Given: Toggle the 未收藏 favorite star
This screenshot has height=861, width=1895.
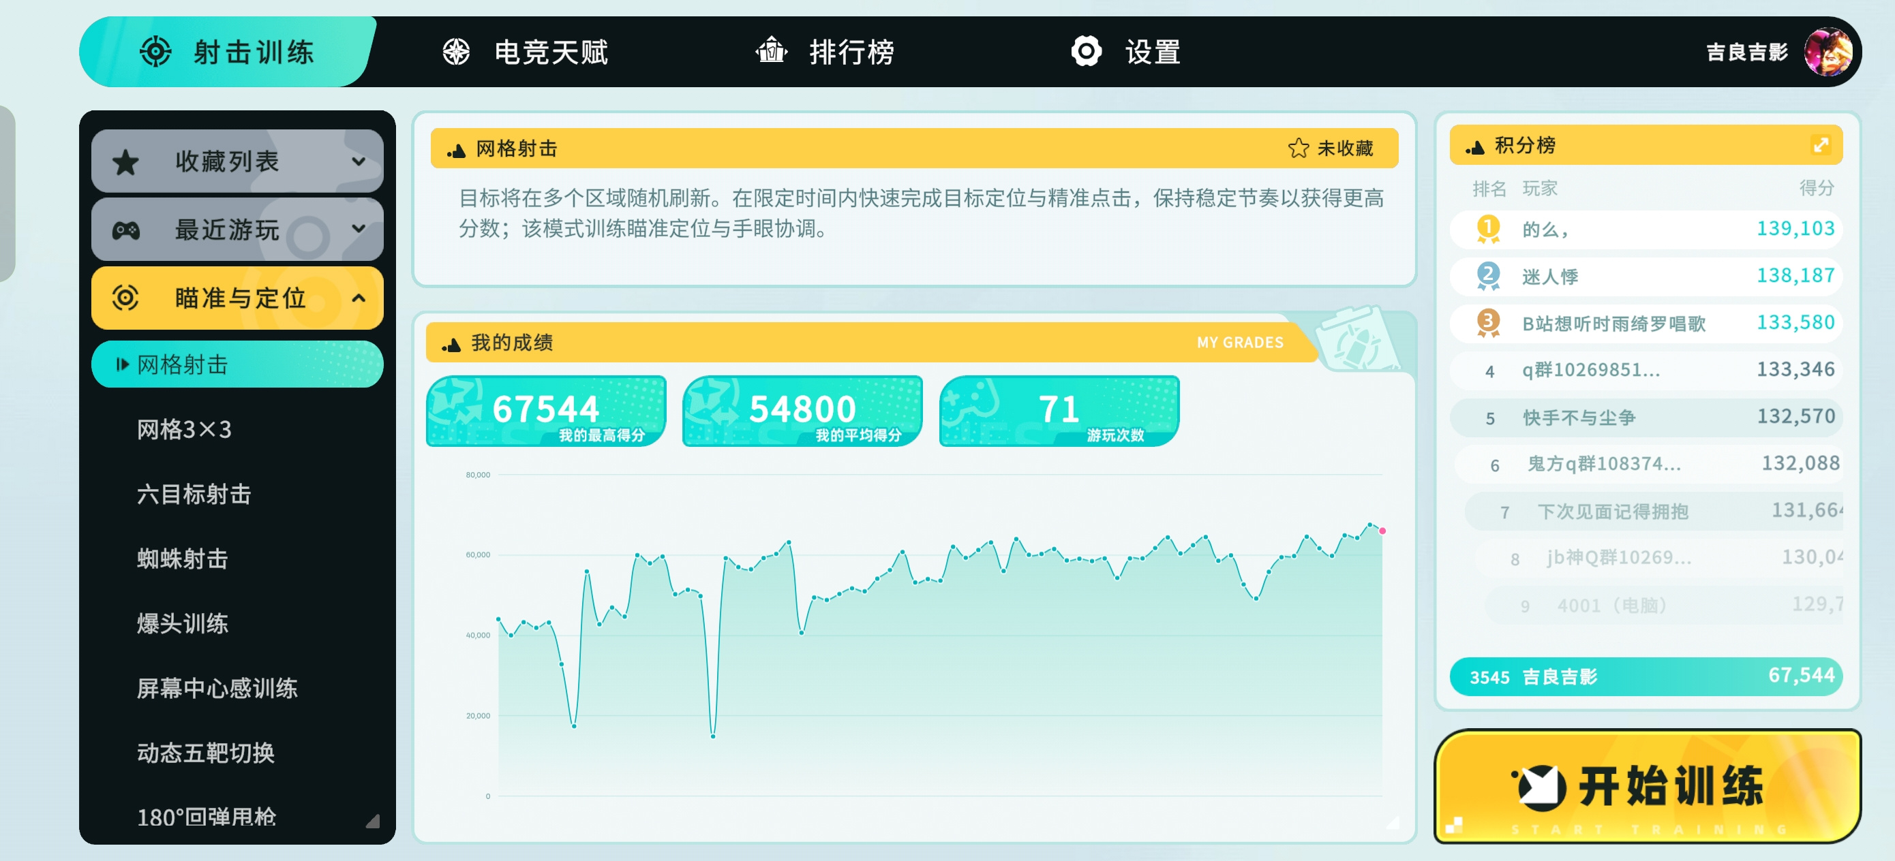Looking at the screenshot, I should pos(1299,148).
